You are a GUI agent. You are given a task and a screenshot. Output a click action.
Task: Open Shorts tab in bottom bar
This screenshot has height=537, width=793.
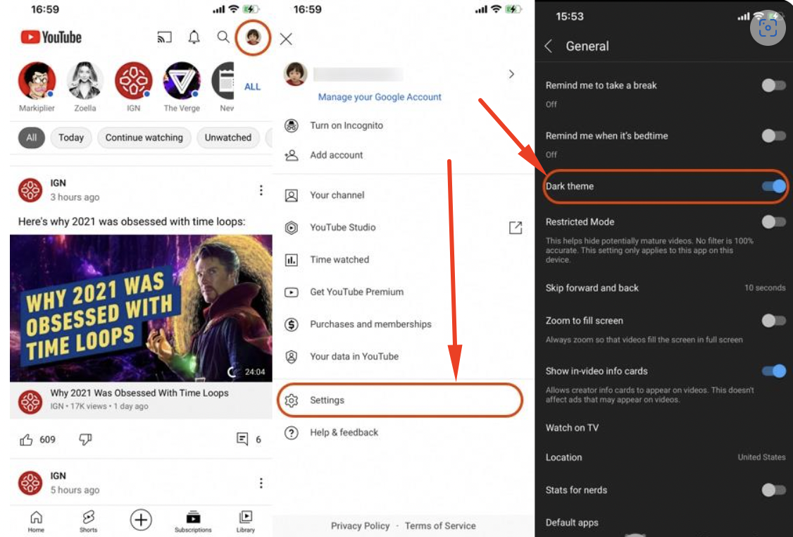89,521
